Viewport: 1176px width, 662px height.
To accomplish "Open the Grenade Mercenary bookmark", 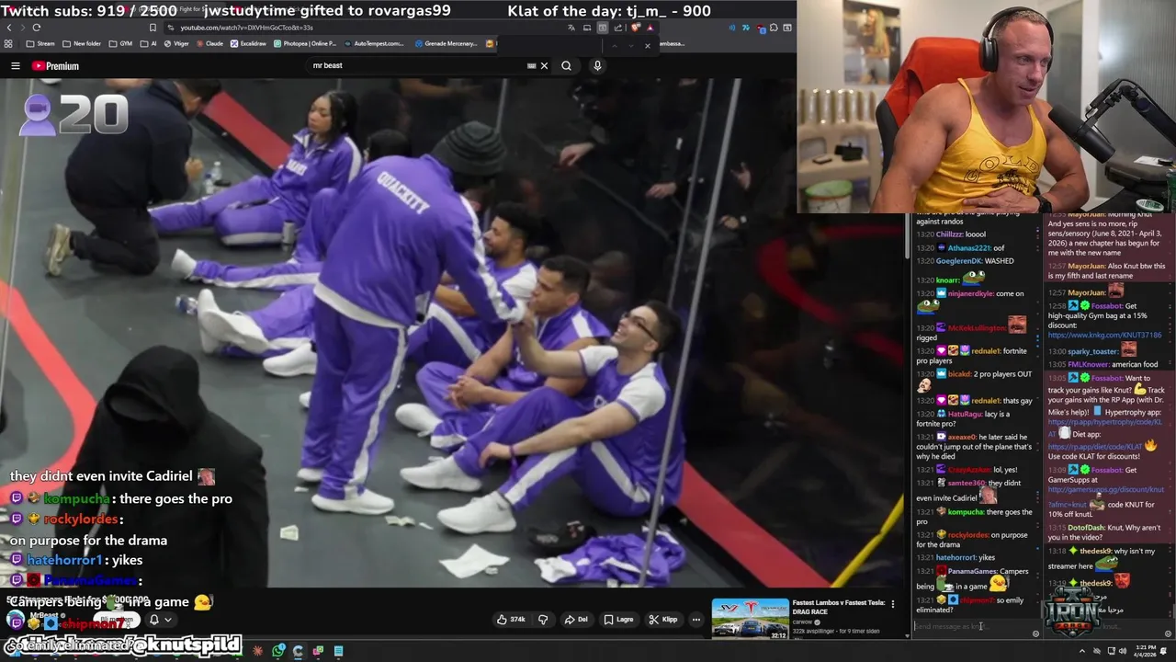I will click(x=446, y=43).
